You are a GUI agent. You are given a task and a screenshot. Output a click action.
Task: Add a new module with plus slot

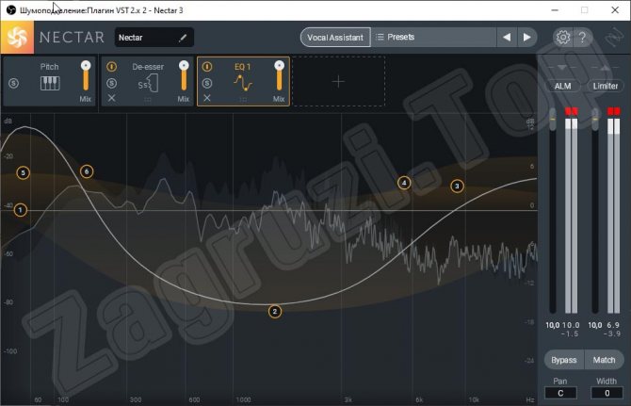click(338, 82)
